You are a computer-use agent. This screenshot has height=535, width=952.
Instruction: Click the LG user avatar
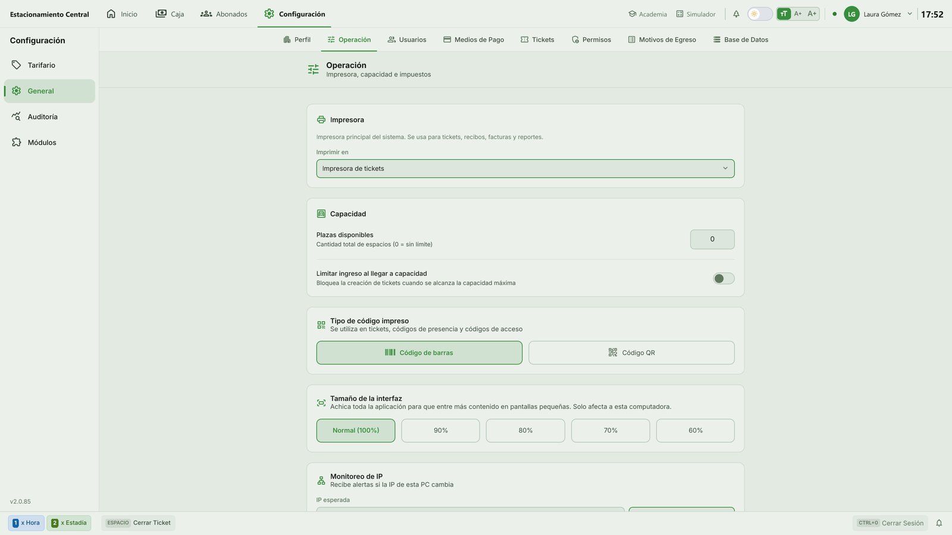(x=851, y=14)
